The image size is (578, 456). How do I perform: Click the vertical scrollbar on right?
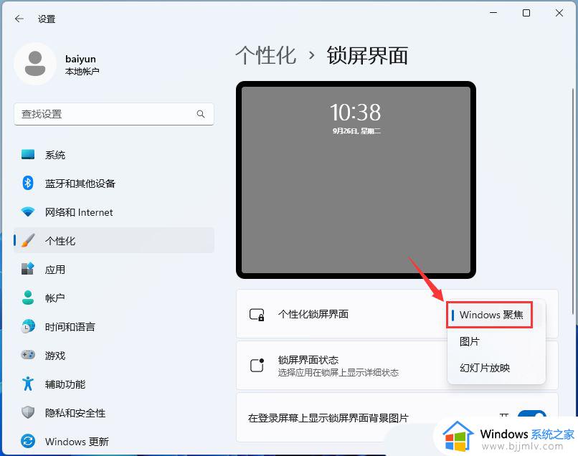(x=573, y=201)
